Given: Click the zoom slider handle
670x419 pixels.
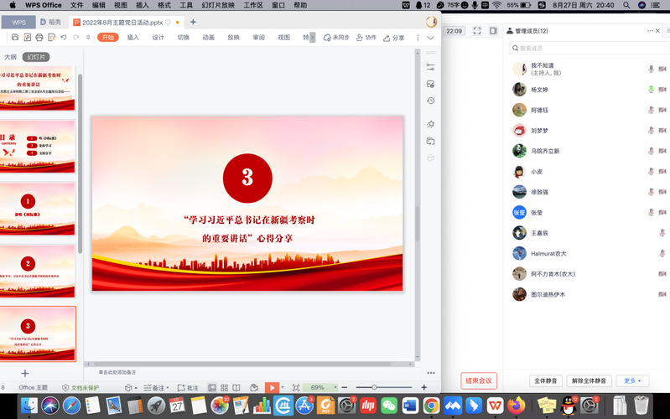Looking at the screenshot, I should [373, 387].
